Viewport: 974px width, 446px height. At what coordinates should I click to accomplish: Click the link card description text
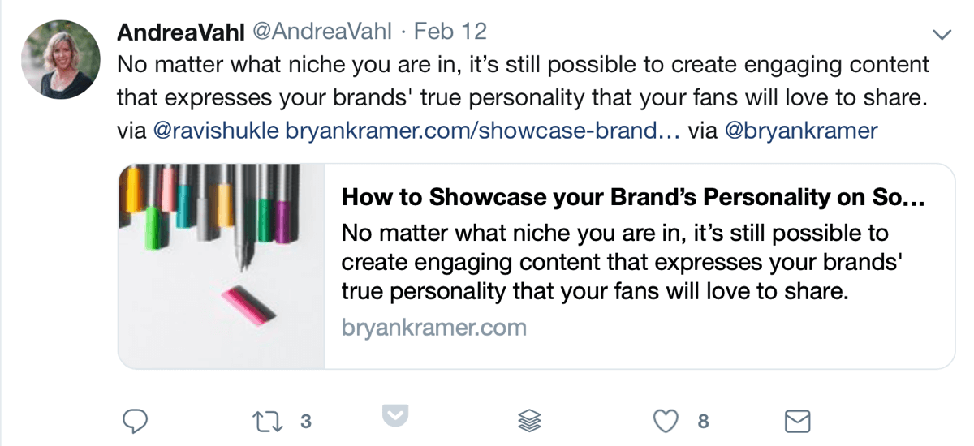623,263
